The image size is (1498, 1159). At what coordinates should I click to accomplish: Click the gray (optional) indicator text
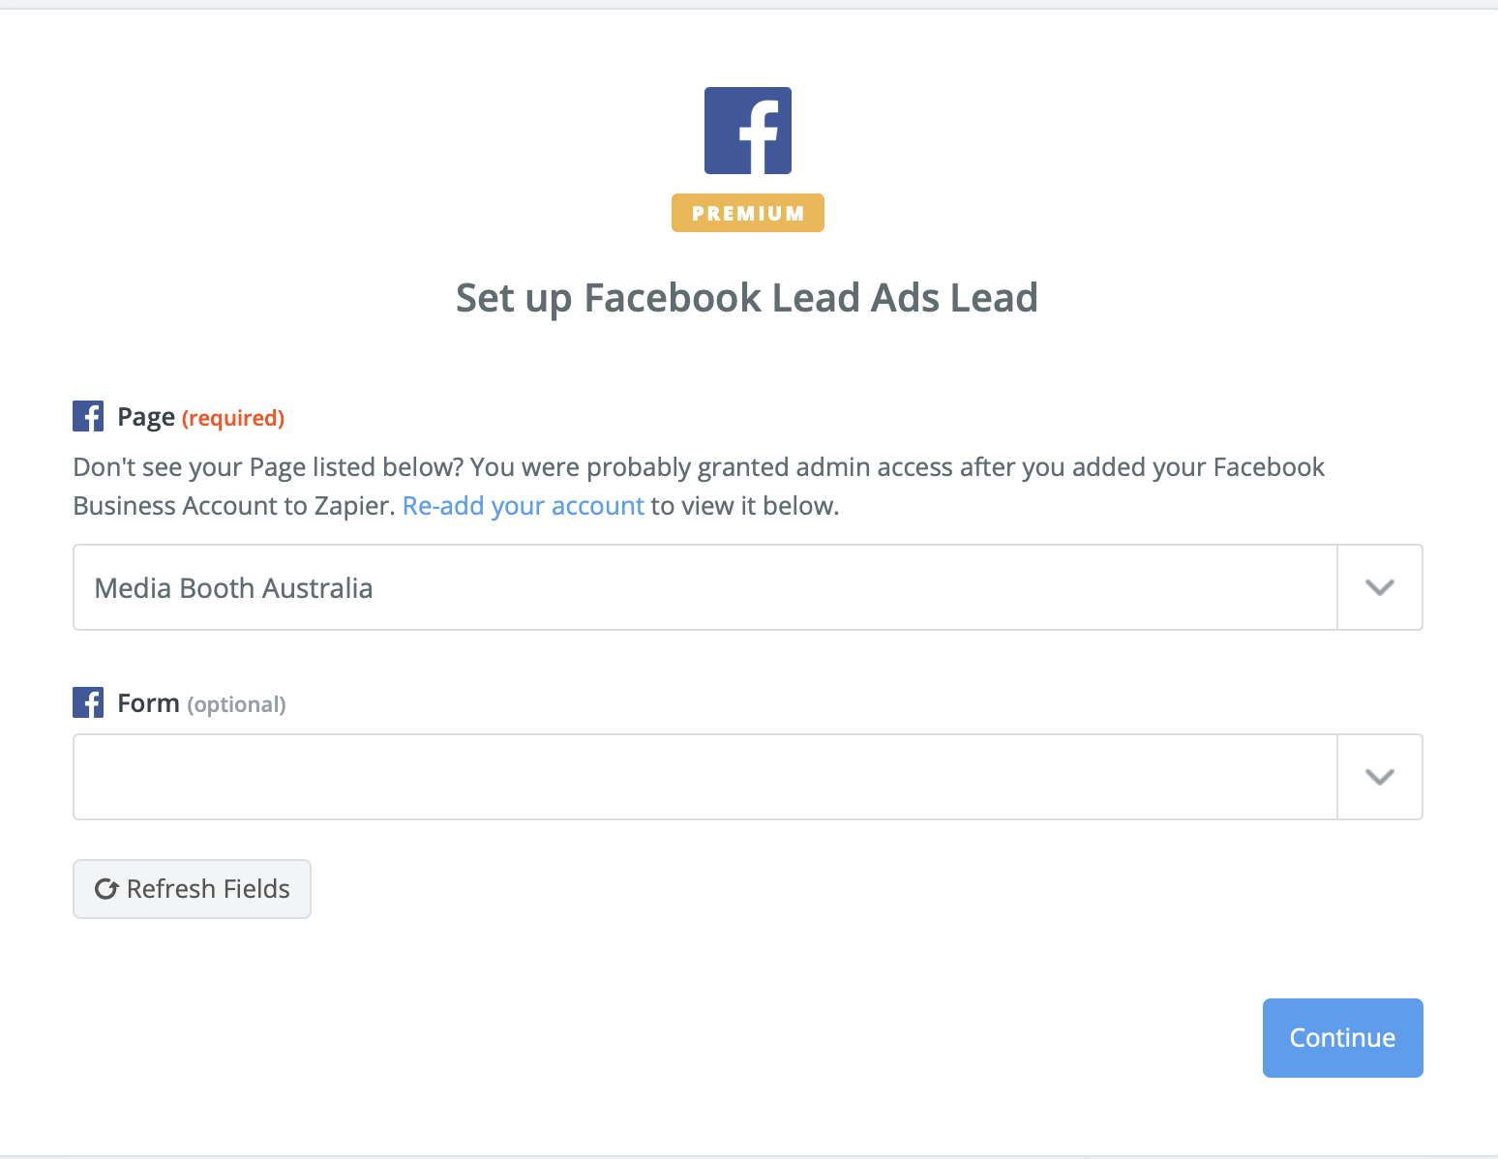point(236,704)
